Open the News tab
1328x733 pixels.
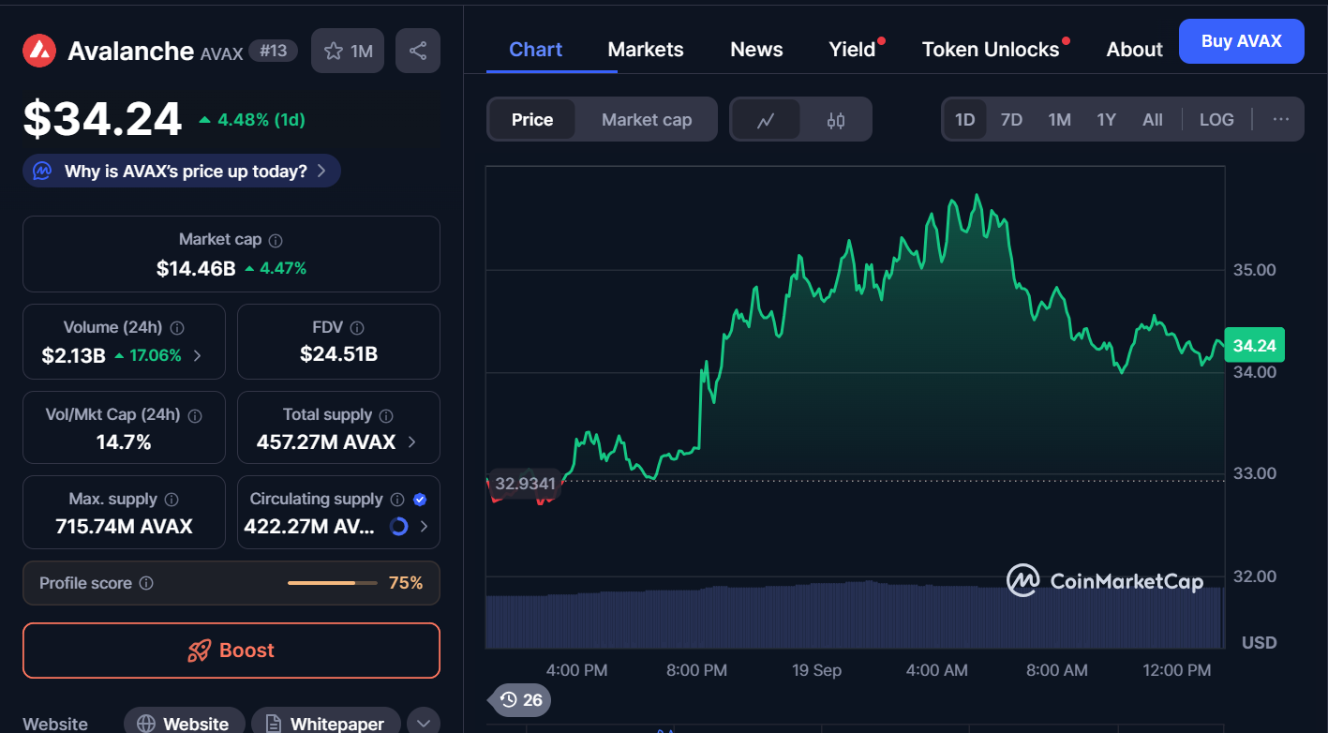click(x=756, y=50)
